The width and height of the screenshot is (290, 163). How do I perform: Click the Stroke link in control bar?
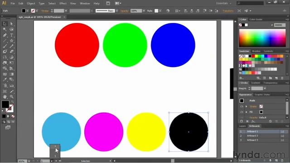(x=45, y=11)
